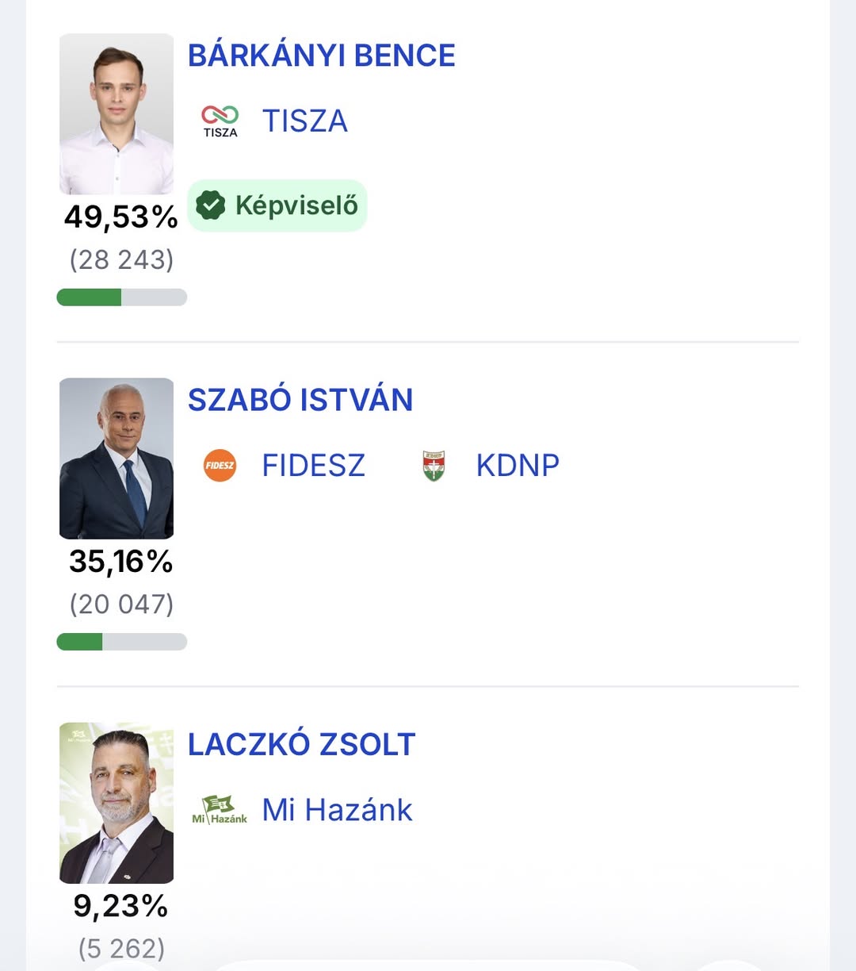Select the FIDESZ party name text

click(x=313, y=465)
